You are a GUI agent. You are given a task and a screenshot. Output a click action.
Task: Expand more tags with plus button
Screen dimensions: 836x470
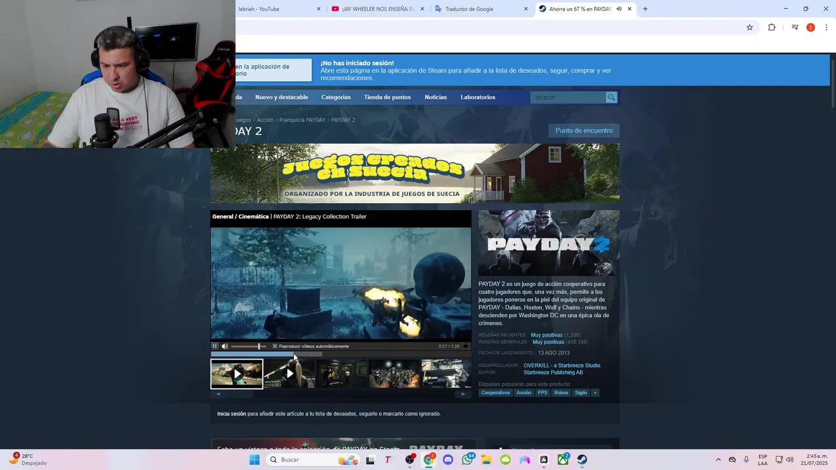tap(595, 393)
